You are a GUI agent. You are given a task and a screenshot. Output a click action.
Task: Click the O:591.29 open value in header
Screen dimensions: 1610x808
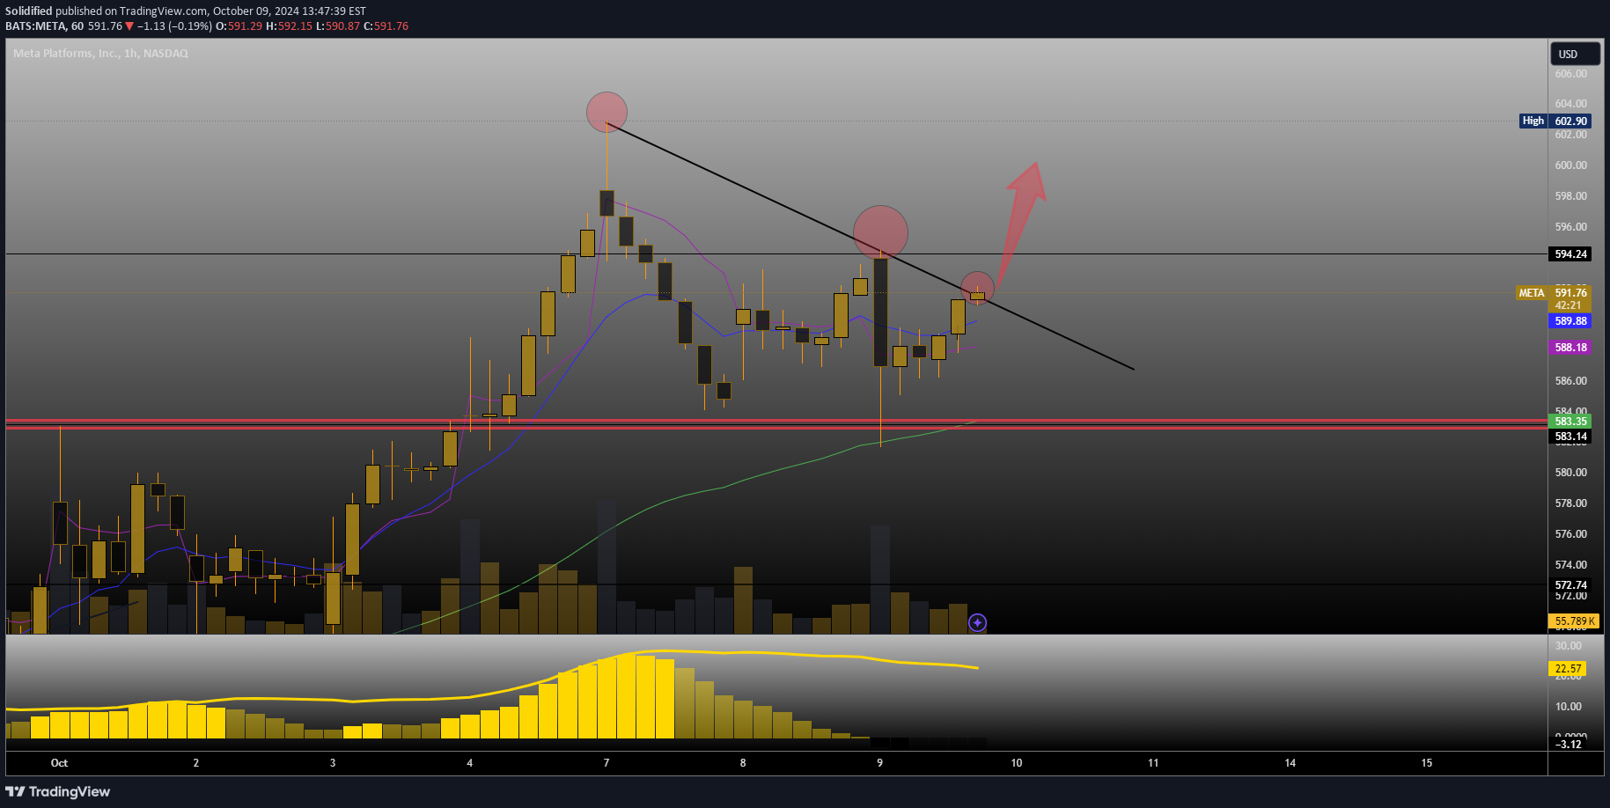239,26
